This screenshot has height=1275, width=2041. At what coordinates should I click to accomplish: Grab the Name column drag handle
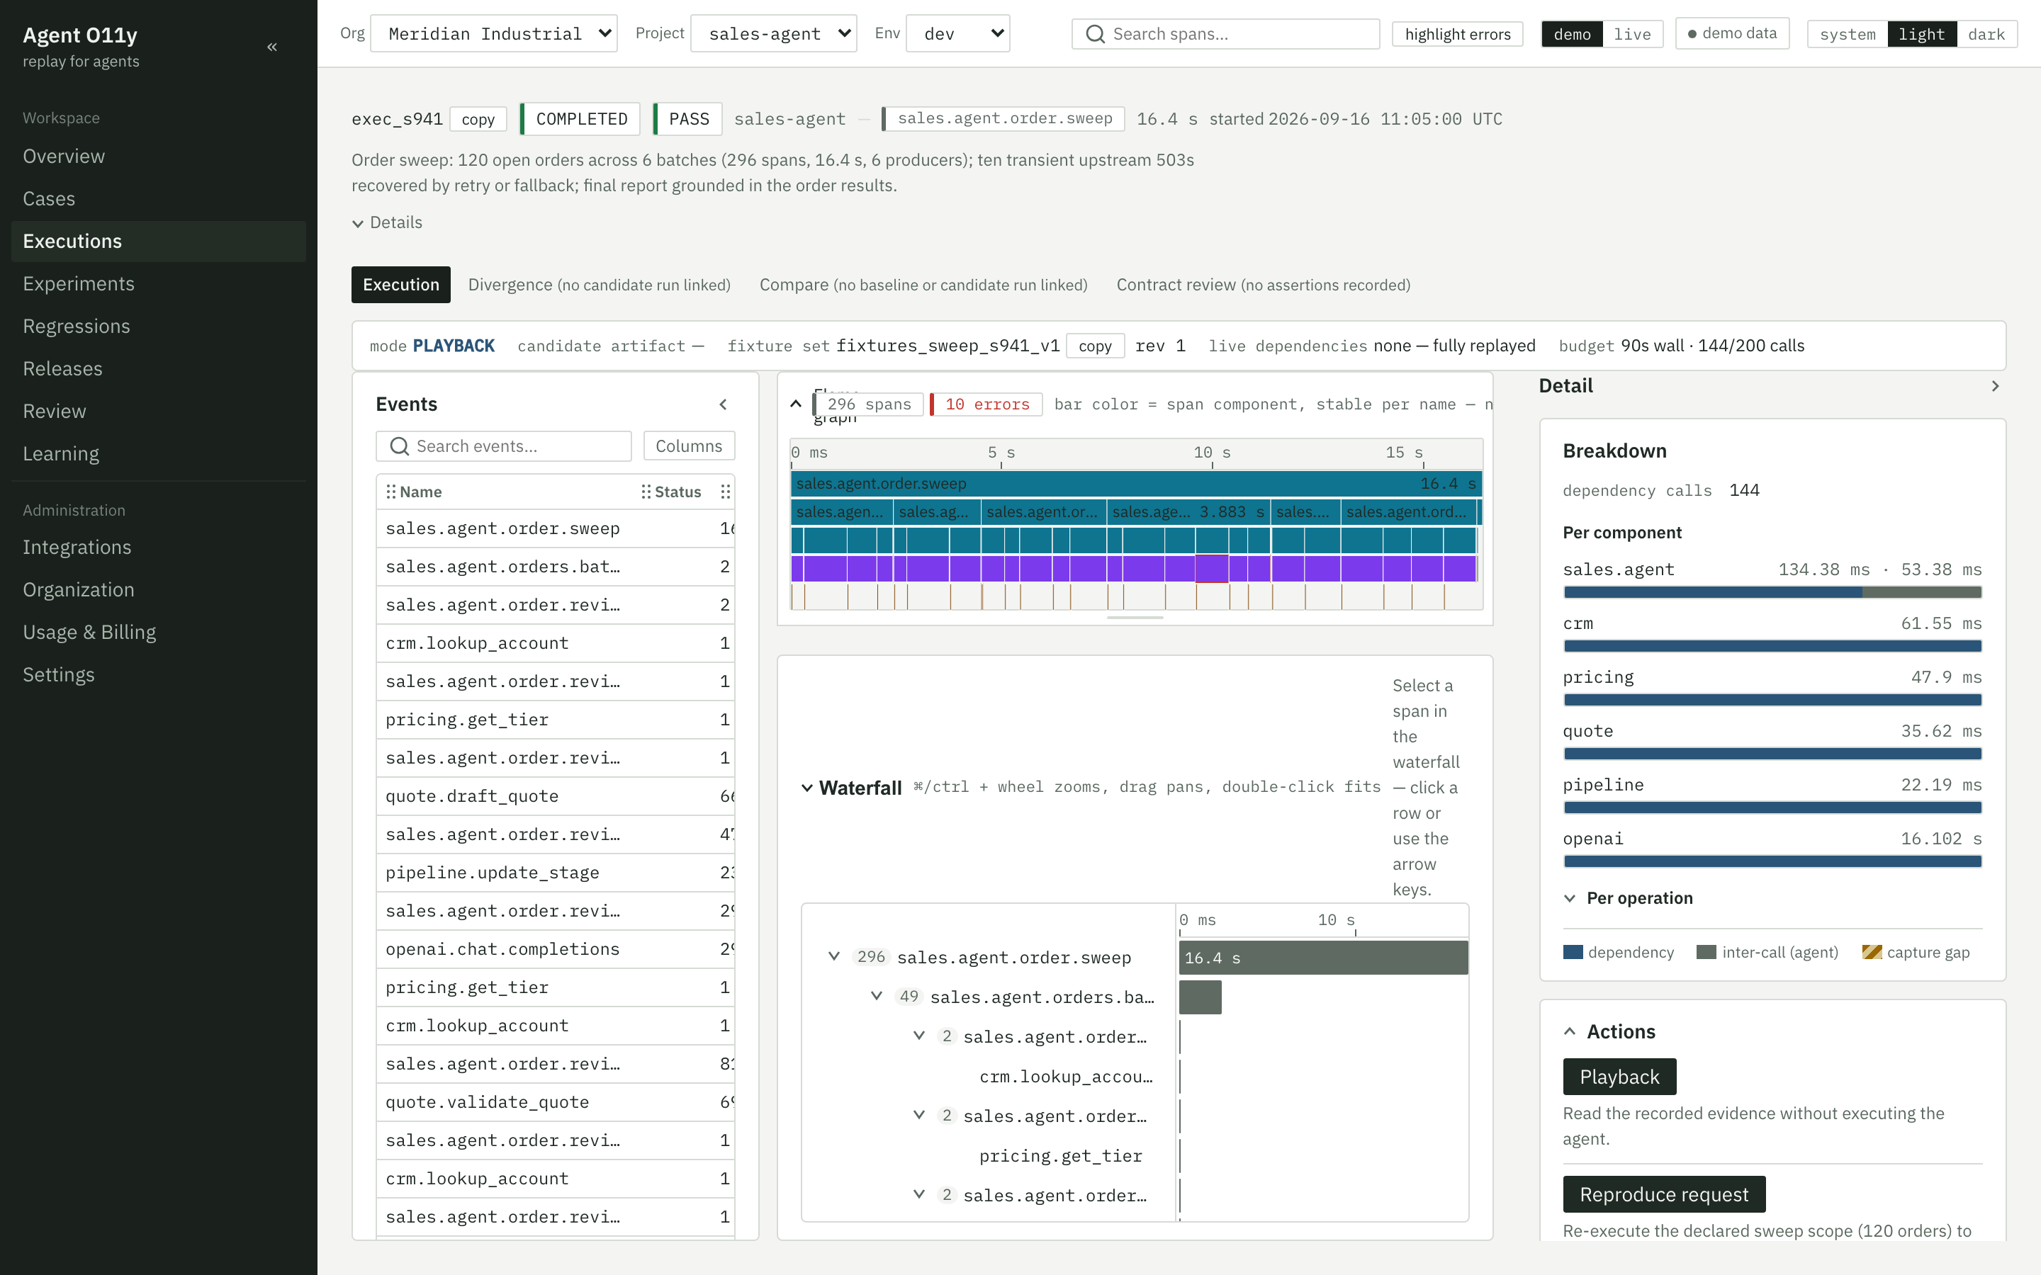390,492
